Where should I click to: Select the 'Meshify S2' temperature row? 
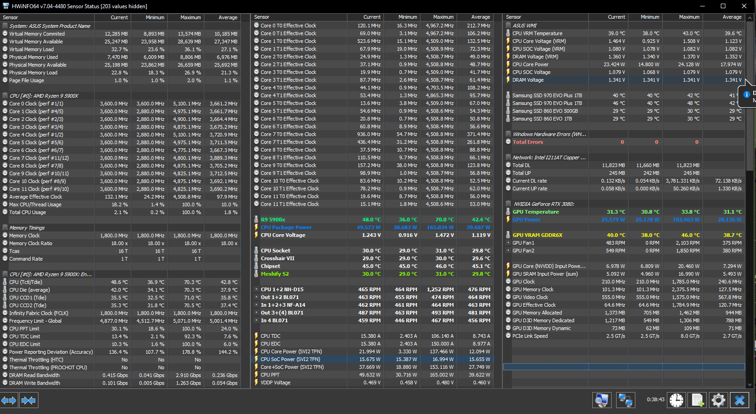(373, 274)
